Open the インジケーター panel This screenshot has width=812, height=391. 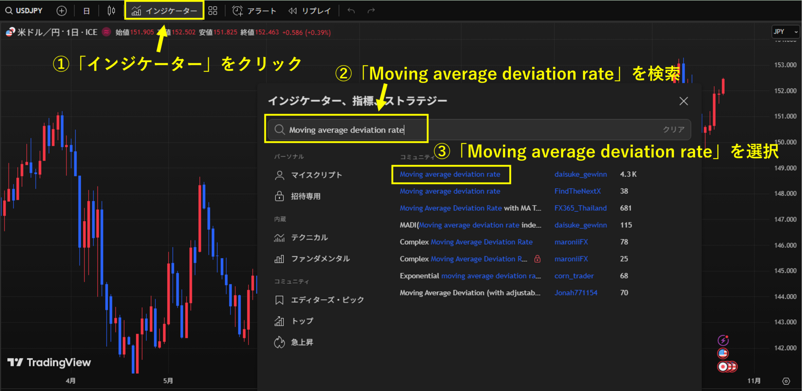coord(165,11)
